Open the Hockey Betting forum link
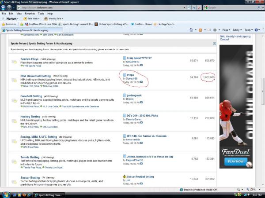The height and width of the screenshot is (198, 265). 30,117
